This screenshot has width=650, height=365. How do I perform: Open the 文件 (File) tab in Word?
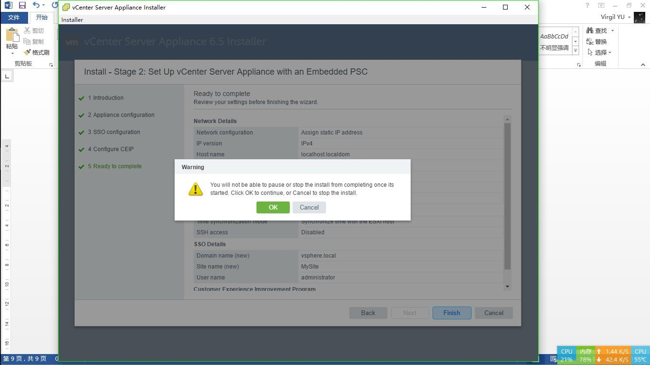tap(14, 18)
